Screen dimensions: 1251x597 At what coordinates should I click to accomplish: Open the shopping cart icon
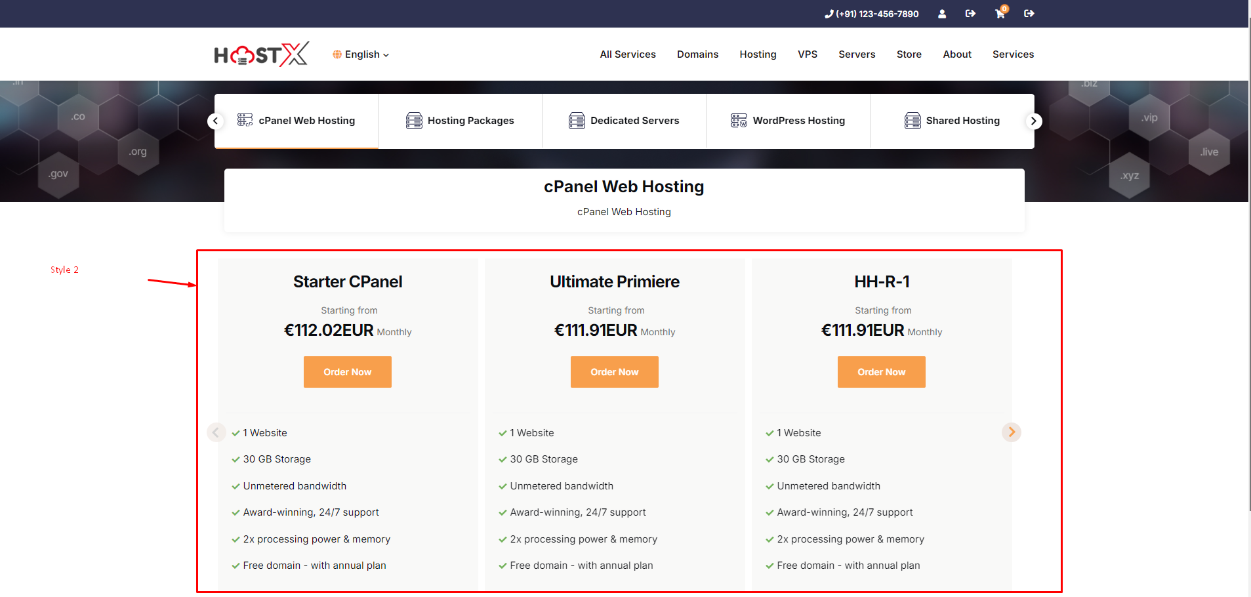pos(1000,14)
